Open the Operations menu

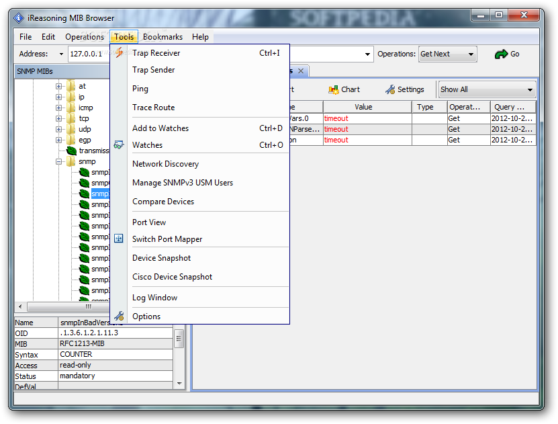pos(85,37)
